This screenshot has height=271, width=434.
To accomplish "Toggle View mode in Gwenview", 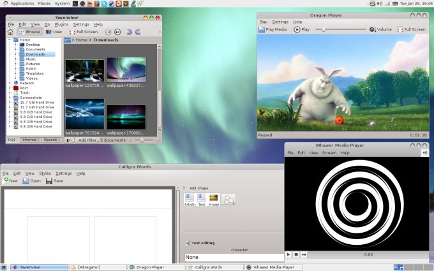I will (x=54, y=32).
